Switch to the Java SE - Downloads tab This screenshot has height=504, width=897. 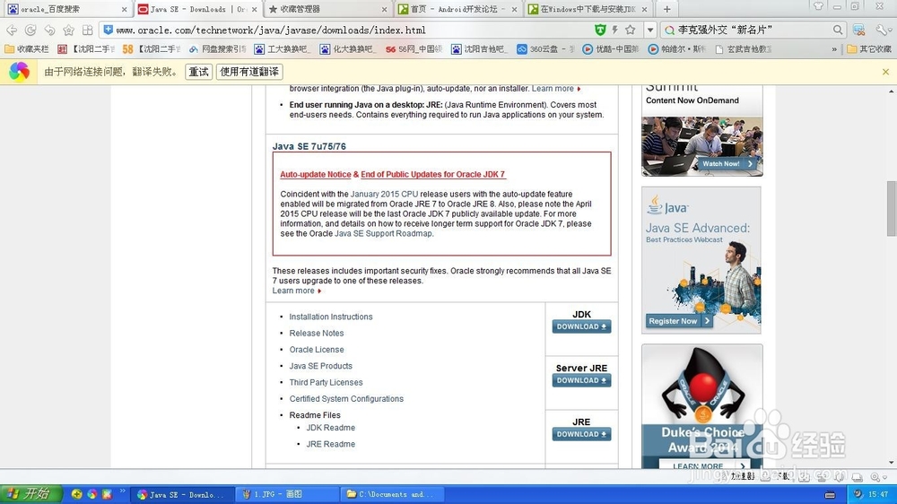tap(197, 9)
